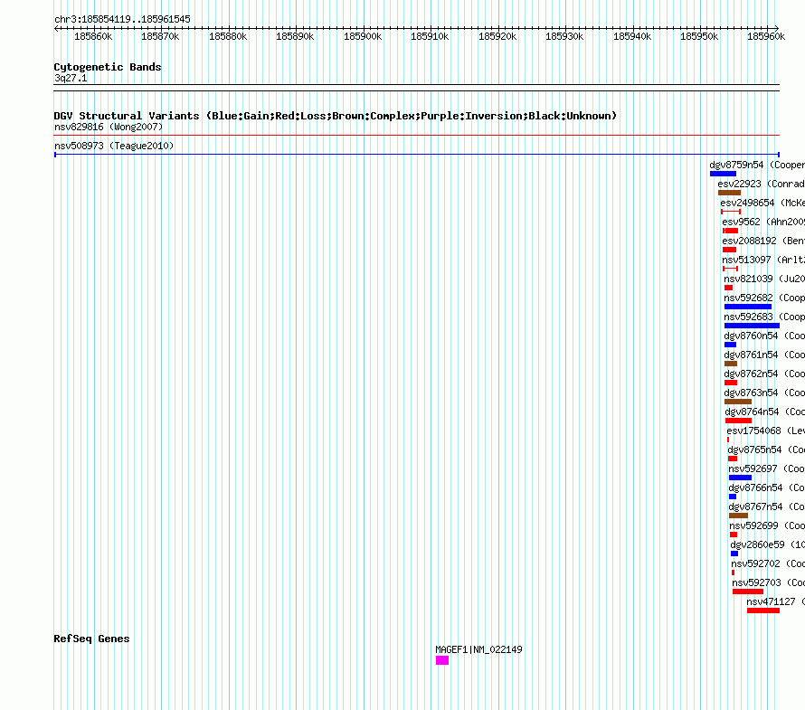
Task: Click the blue nsv592683 gain bar
Action: (x=753, y=326)
